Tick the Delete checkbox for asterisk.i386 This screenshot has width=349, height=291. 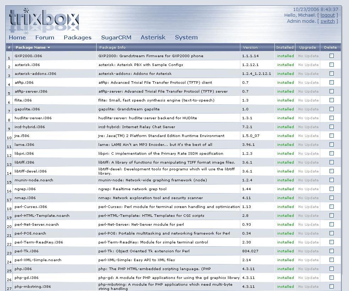[x=331, y=65]
